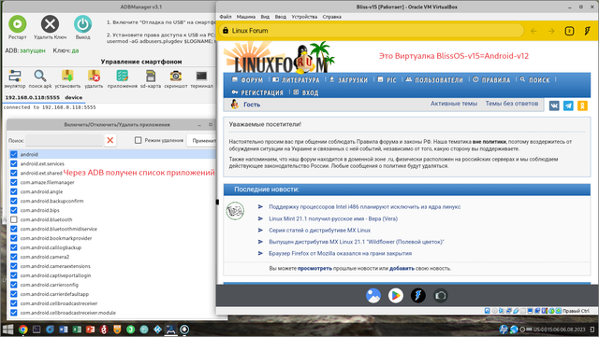Image resolution: width=599 pixels, height=337 pixels.
Task: Uncheck com.android.carrierconfig checkbox
Action: [x=14, y=285]
